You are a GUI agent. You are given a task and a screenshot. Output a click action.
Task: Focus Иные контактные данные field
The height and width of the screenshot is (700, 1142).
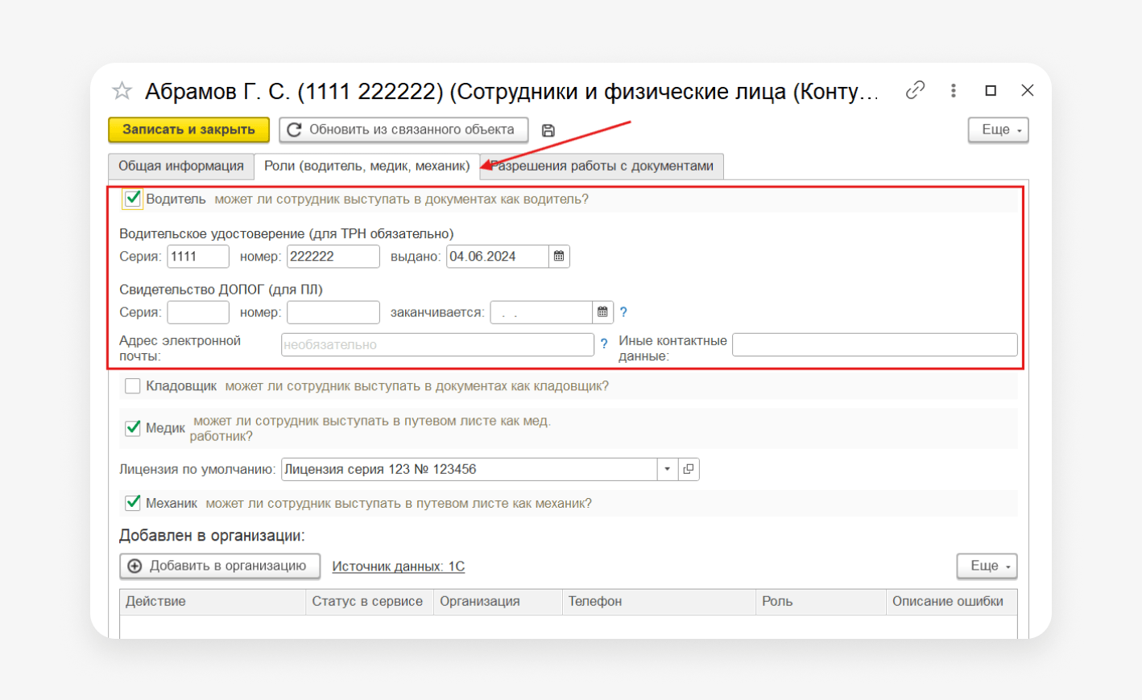(x=875, y=344)
